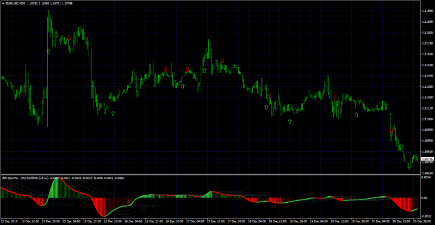435x225 pixels.
Task: Click the 18 Dec 04:00 time axis label
Action: [257, 221]
